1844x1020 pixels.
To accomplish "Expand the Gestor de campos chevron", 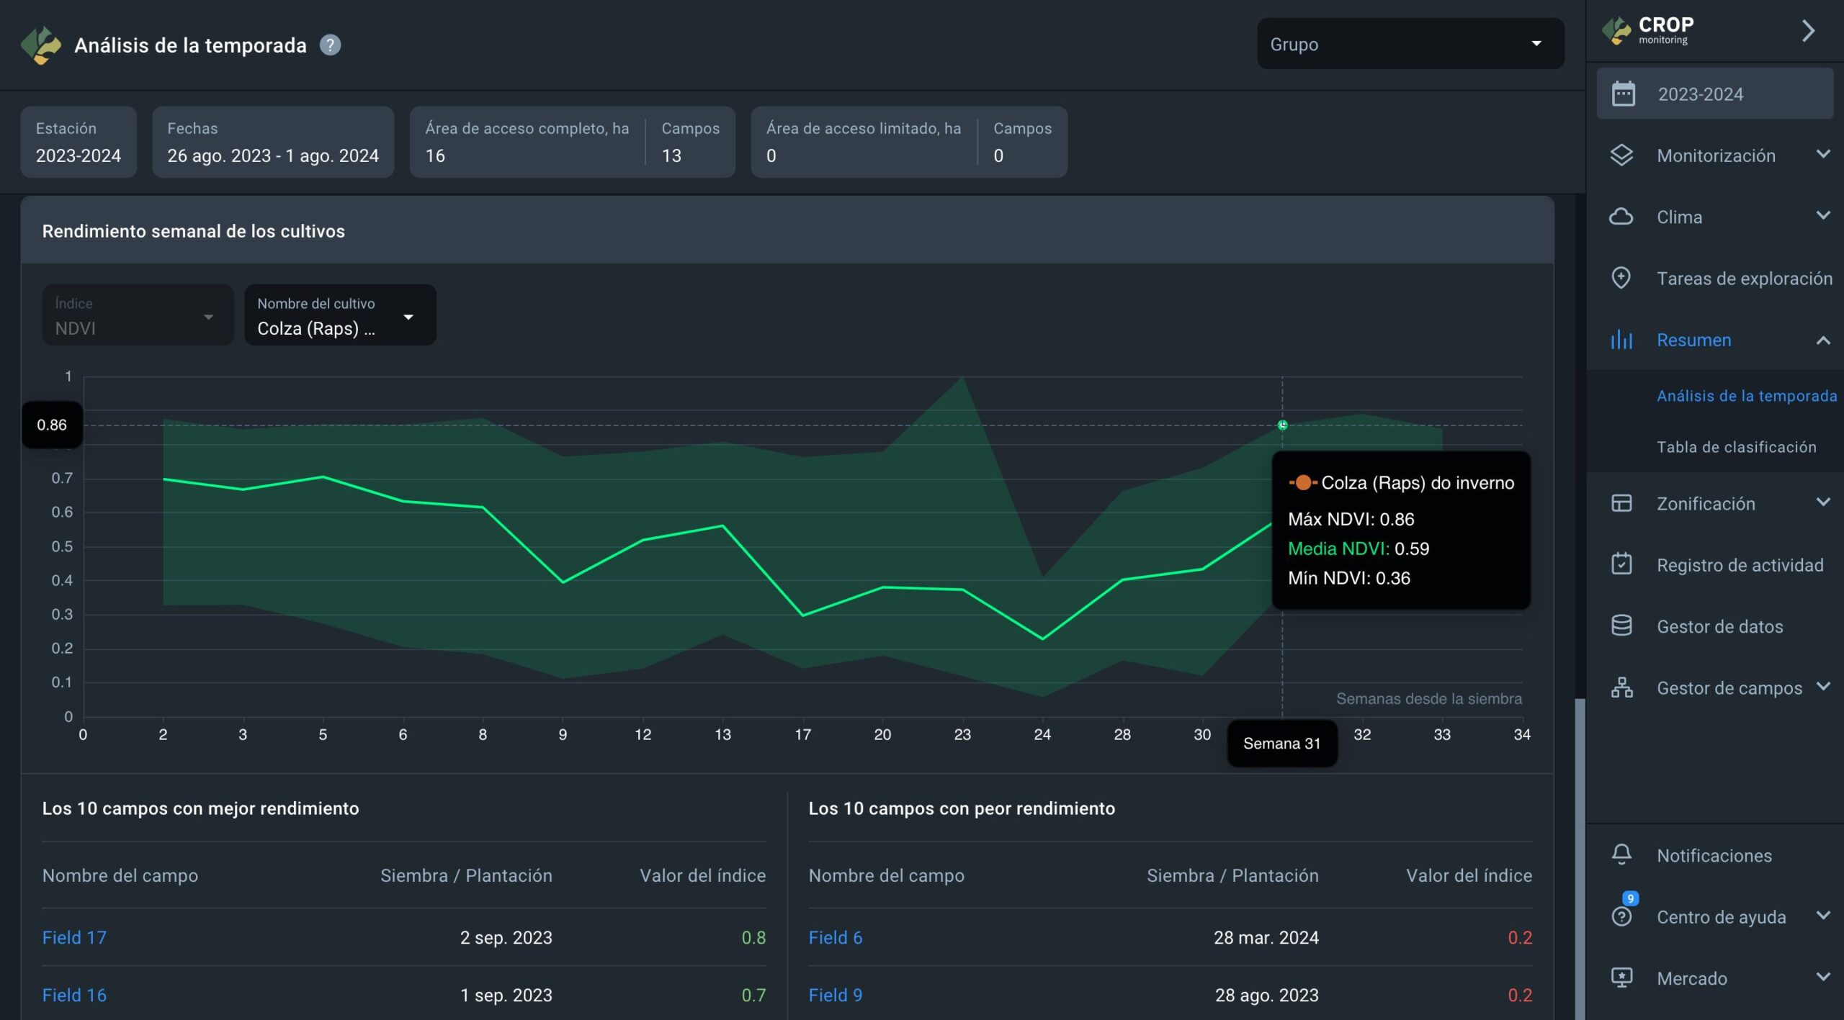I will 1822,687.
